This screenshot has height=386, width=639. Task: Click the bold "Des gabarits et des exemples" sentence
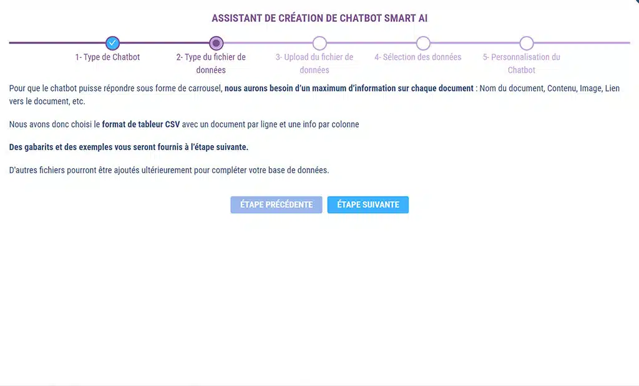point(129,148)
